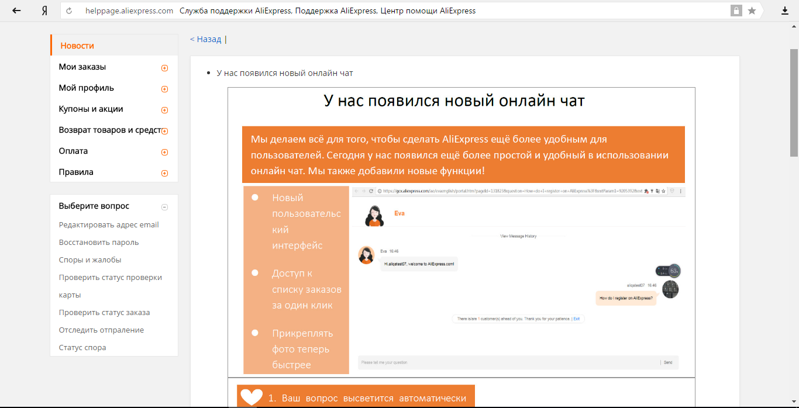Expand Мои заказы with its plus icon
799x408 pixels.
pos(164,68)
